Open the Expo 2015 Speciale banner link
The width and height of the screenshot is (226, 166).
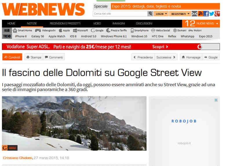pyautogui.click(x=165, y=6)
